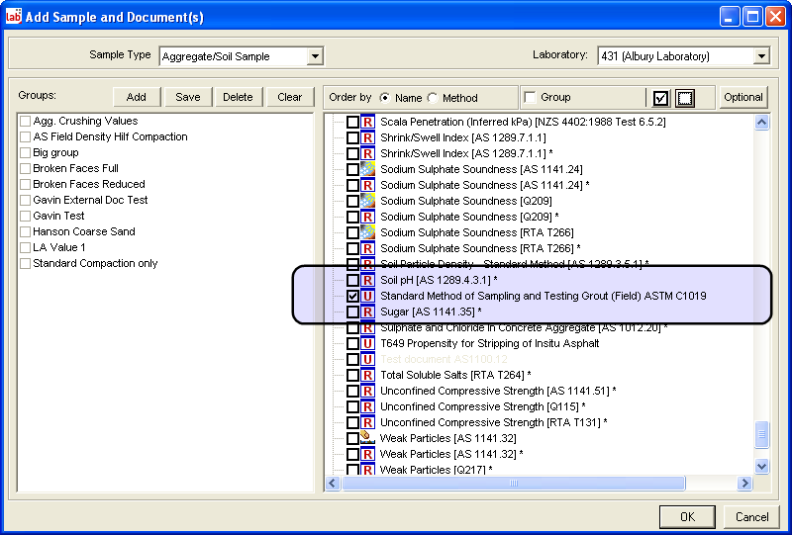Open the Laboratory dropdown
The width and height of the screenshot is (792, 535).
760,56
